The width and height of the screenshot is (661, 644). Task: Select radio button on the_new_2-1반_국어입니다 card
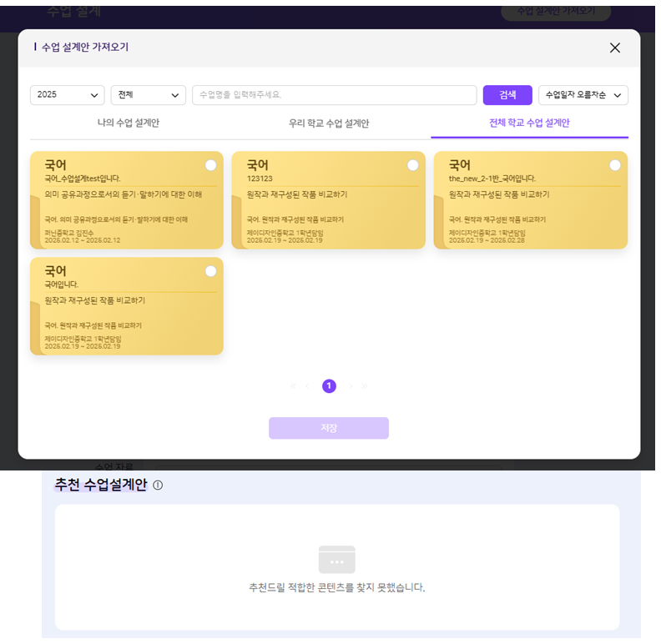[615, 165]
